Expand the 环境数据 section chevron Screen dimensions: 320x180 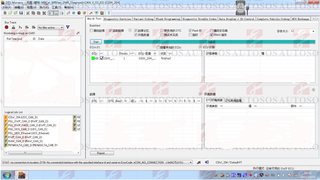(x=200, y=94)
